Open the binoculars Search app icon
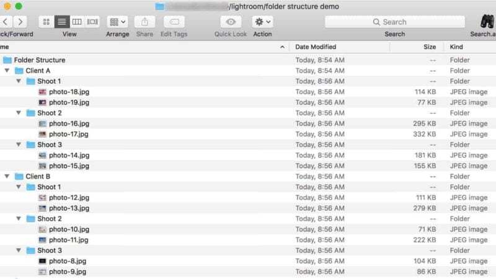 (487, 22)
